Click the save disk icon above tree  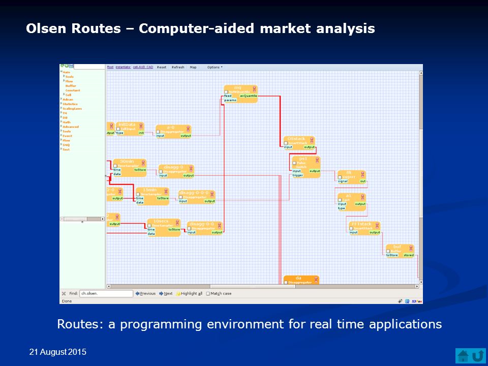71,66
